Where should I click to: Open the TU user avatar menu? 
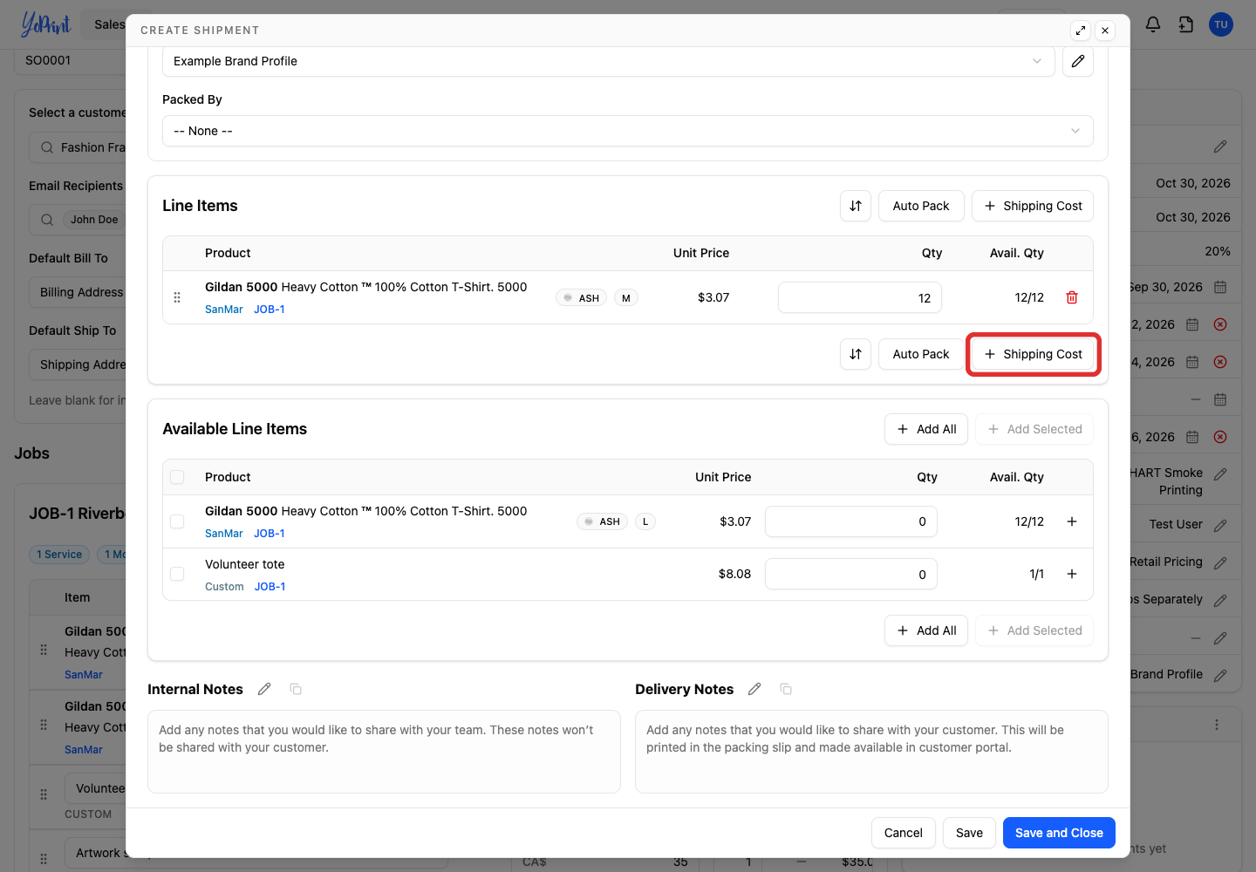coord(1221,24)
